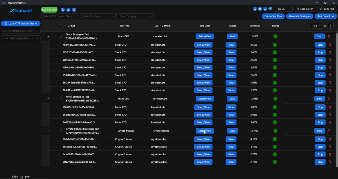This screenshot has height=179, width=338.
Task: Click the Generate Strategies button
Action: click(x=300, y=16)
